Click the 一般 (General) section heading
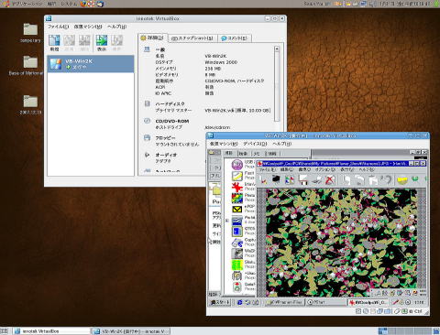 tap(160, 49)
